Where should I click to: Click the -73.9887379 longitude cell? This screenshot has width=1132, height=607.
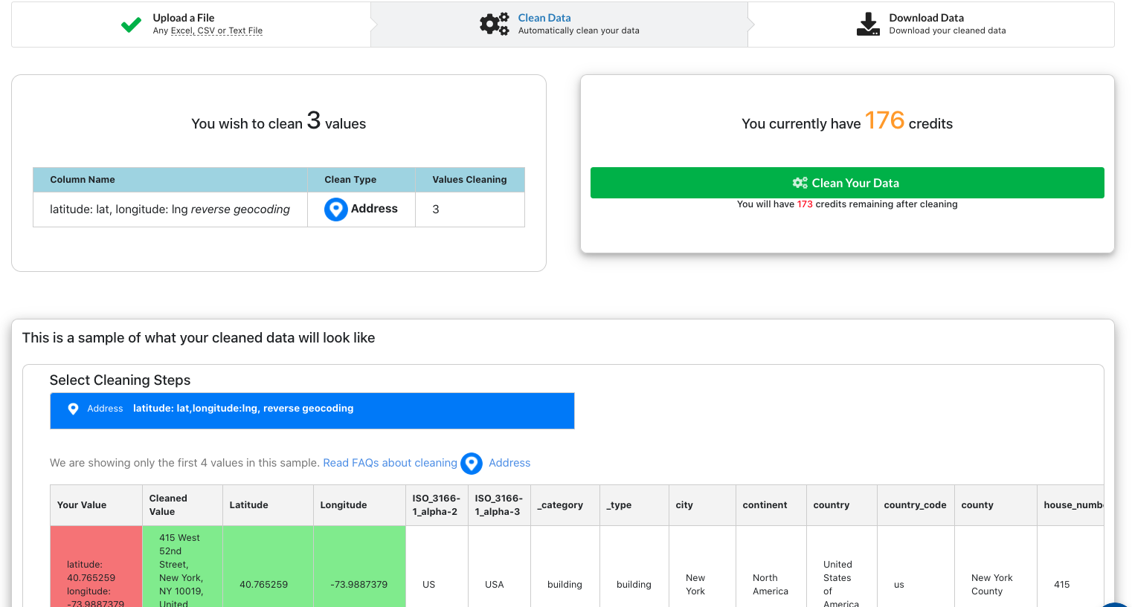pos(359,567)
